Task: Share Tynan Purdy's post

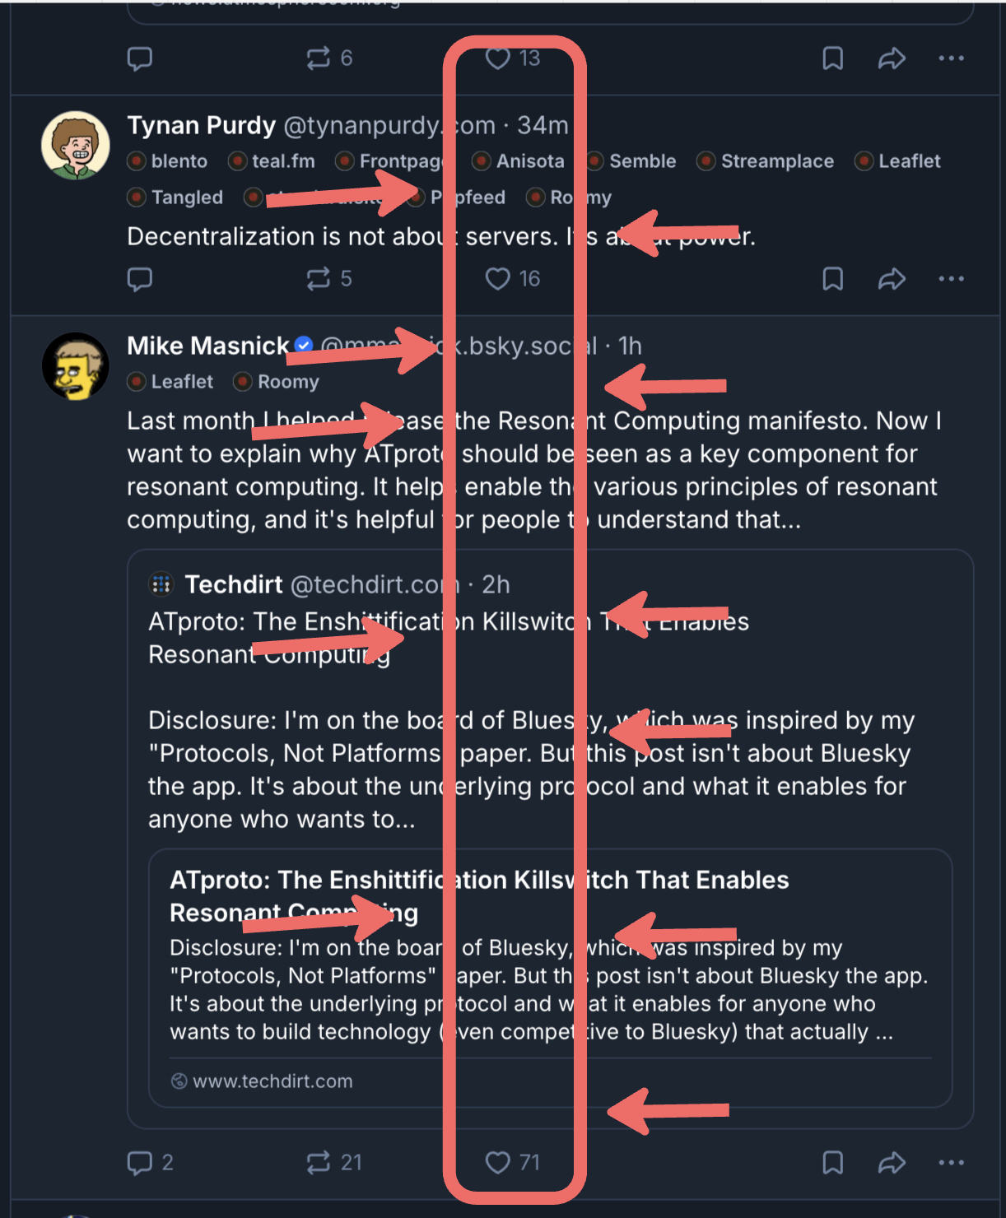Action: [x=892, y=279]
